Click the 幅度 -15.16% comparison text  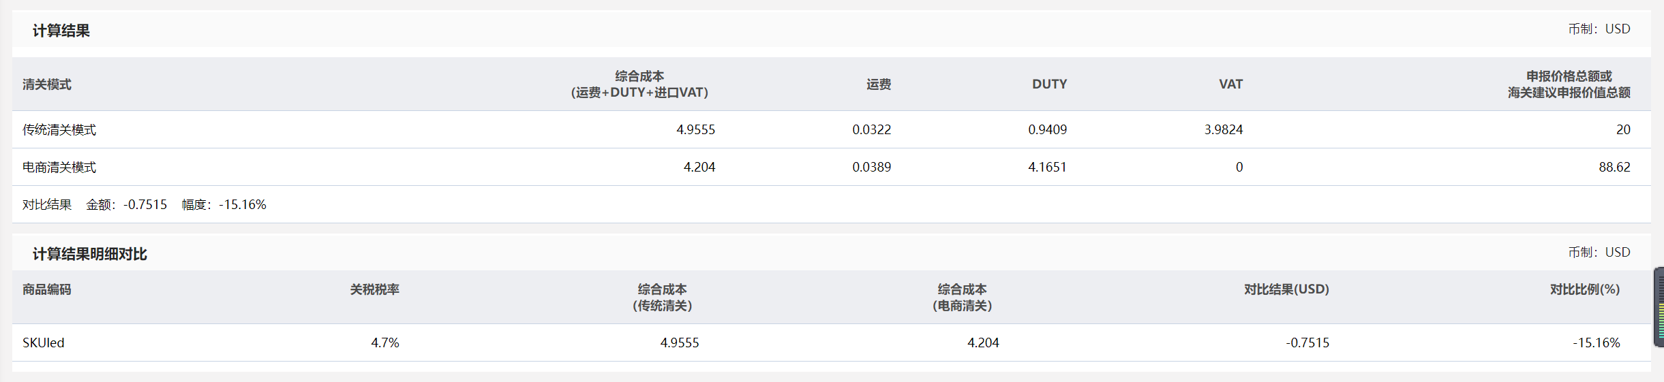[224, 204]
